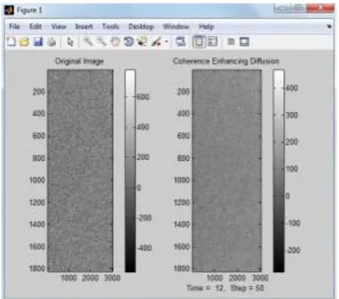
Task: Click the 300 label on right colorbar
Action: (291, 115)
